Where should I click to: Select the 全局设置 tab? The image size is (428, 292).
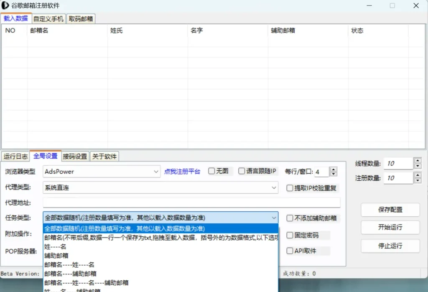[46, 156]
